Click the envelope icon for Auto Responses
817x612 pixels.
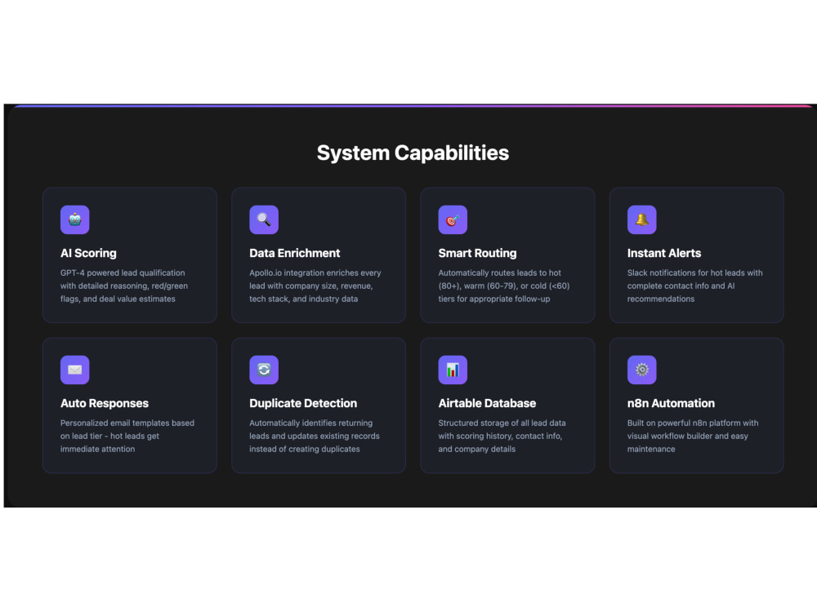point(74,370)
